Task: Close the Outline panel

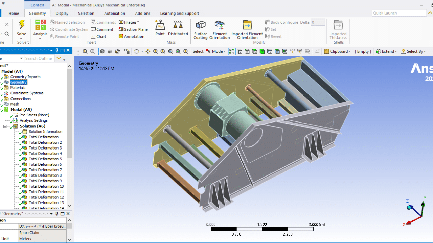Action: (68, 50)
